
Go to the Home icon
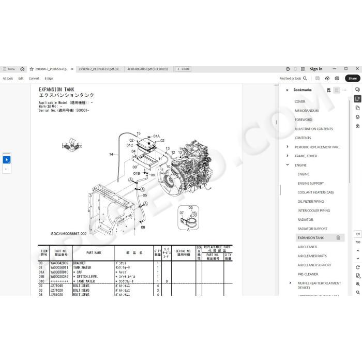tap(22, 69)
